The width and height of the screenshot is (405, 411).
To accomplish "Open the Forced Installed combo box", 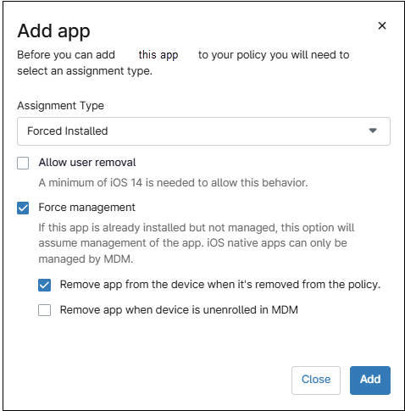I will coord(203,131).
